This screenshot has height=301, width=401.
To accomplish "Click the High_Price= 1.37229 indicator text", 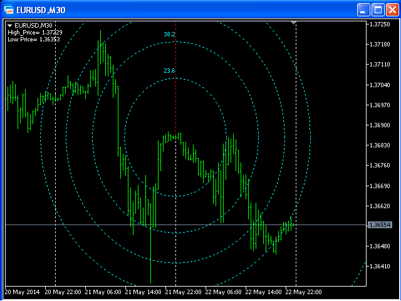I will click(35, 33).
